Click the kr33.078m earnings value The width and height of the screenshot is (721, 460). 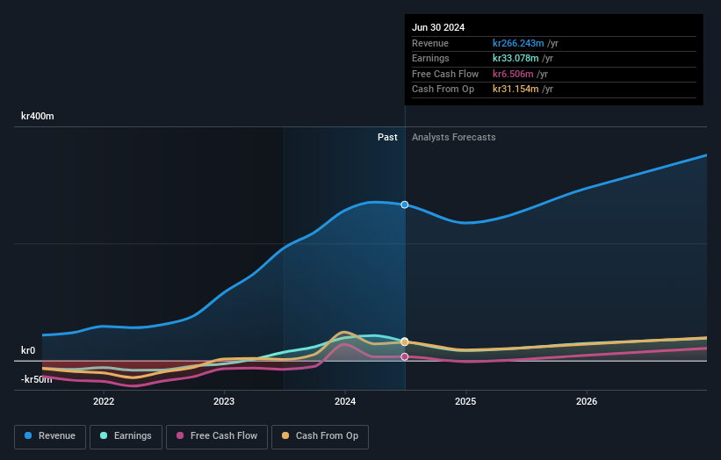(516, 58)
